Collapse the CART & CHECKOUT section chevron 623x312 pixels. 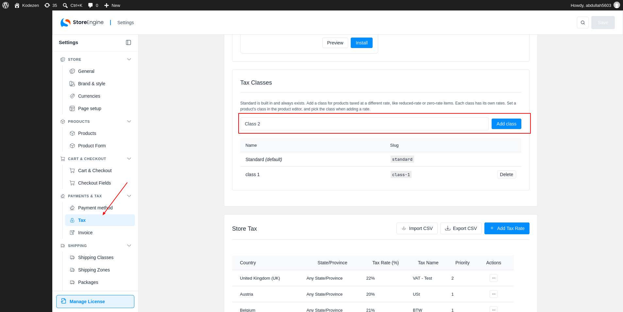129,159
